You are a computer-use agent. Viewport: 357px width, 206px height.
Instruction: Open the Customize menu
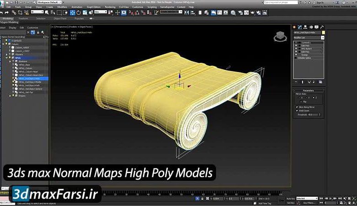137,7
